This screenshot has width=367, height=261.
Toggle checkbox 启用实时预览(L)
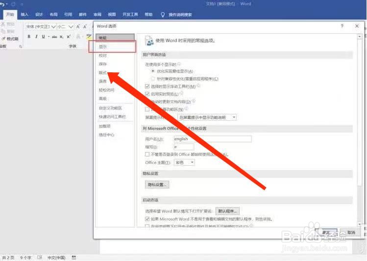pos(147,94)
